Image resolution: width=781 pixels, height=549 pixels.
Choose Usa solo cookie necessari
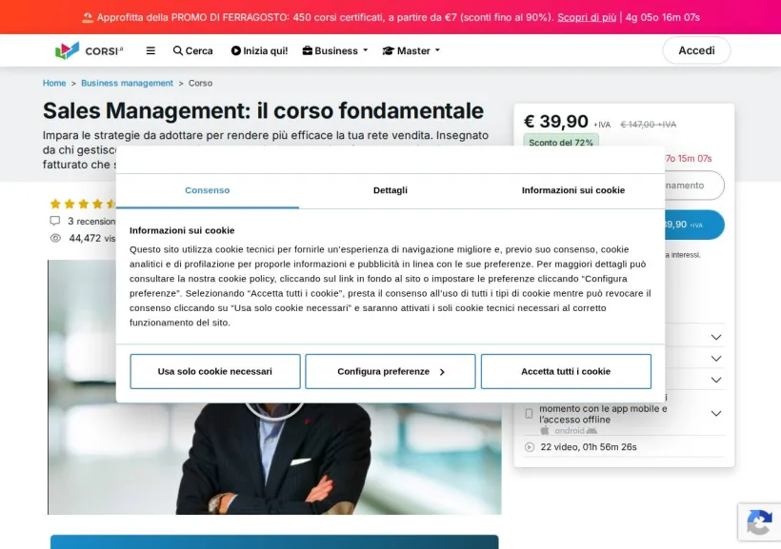[x=215, y=371]
